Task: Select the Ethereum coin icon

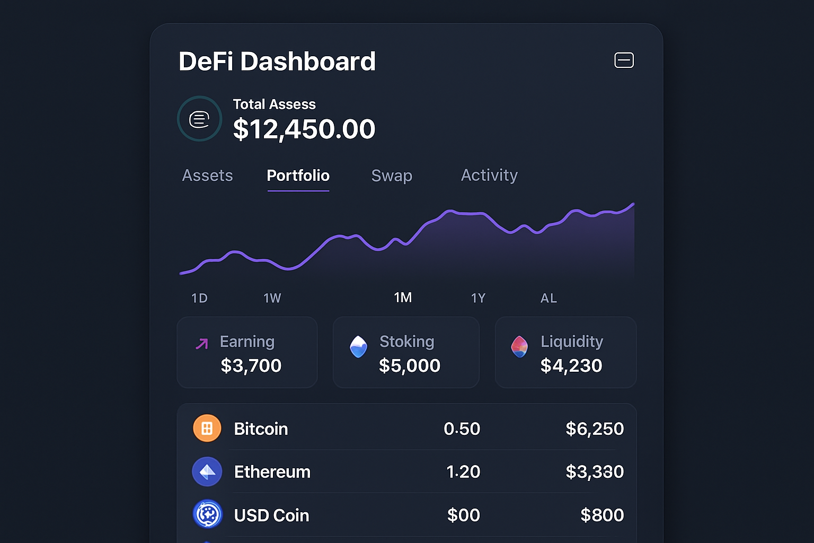Action: coord(207,471)
